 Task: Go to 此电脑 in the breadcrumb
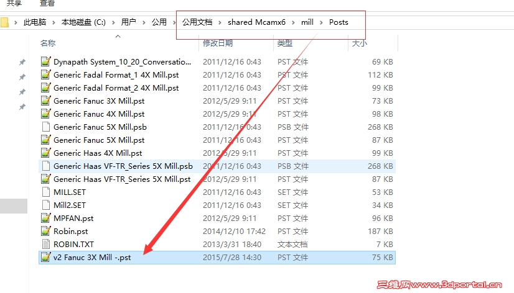point(34,22)
